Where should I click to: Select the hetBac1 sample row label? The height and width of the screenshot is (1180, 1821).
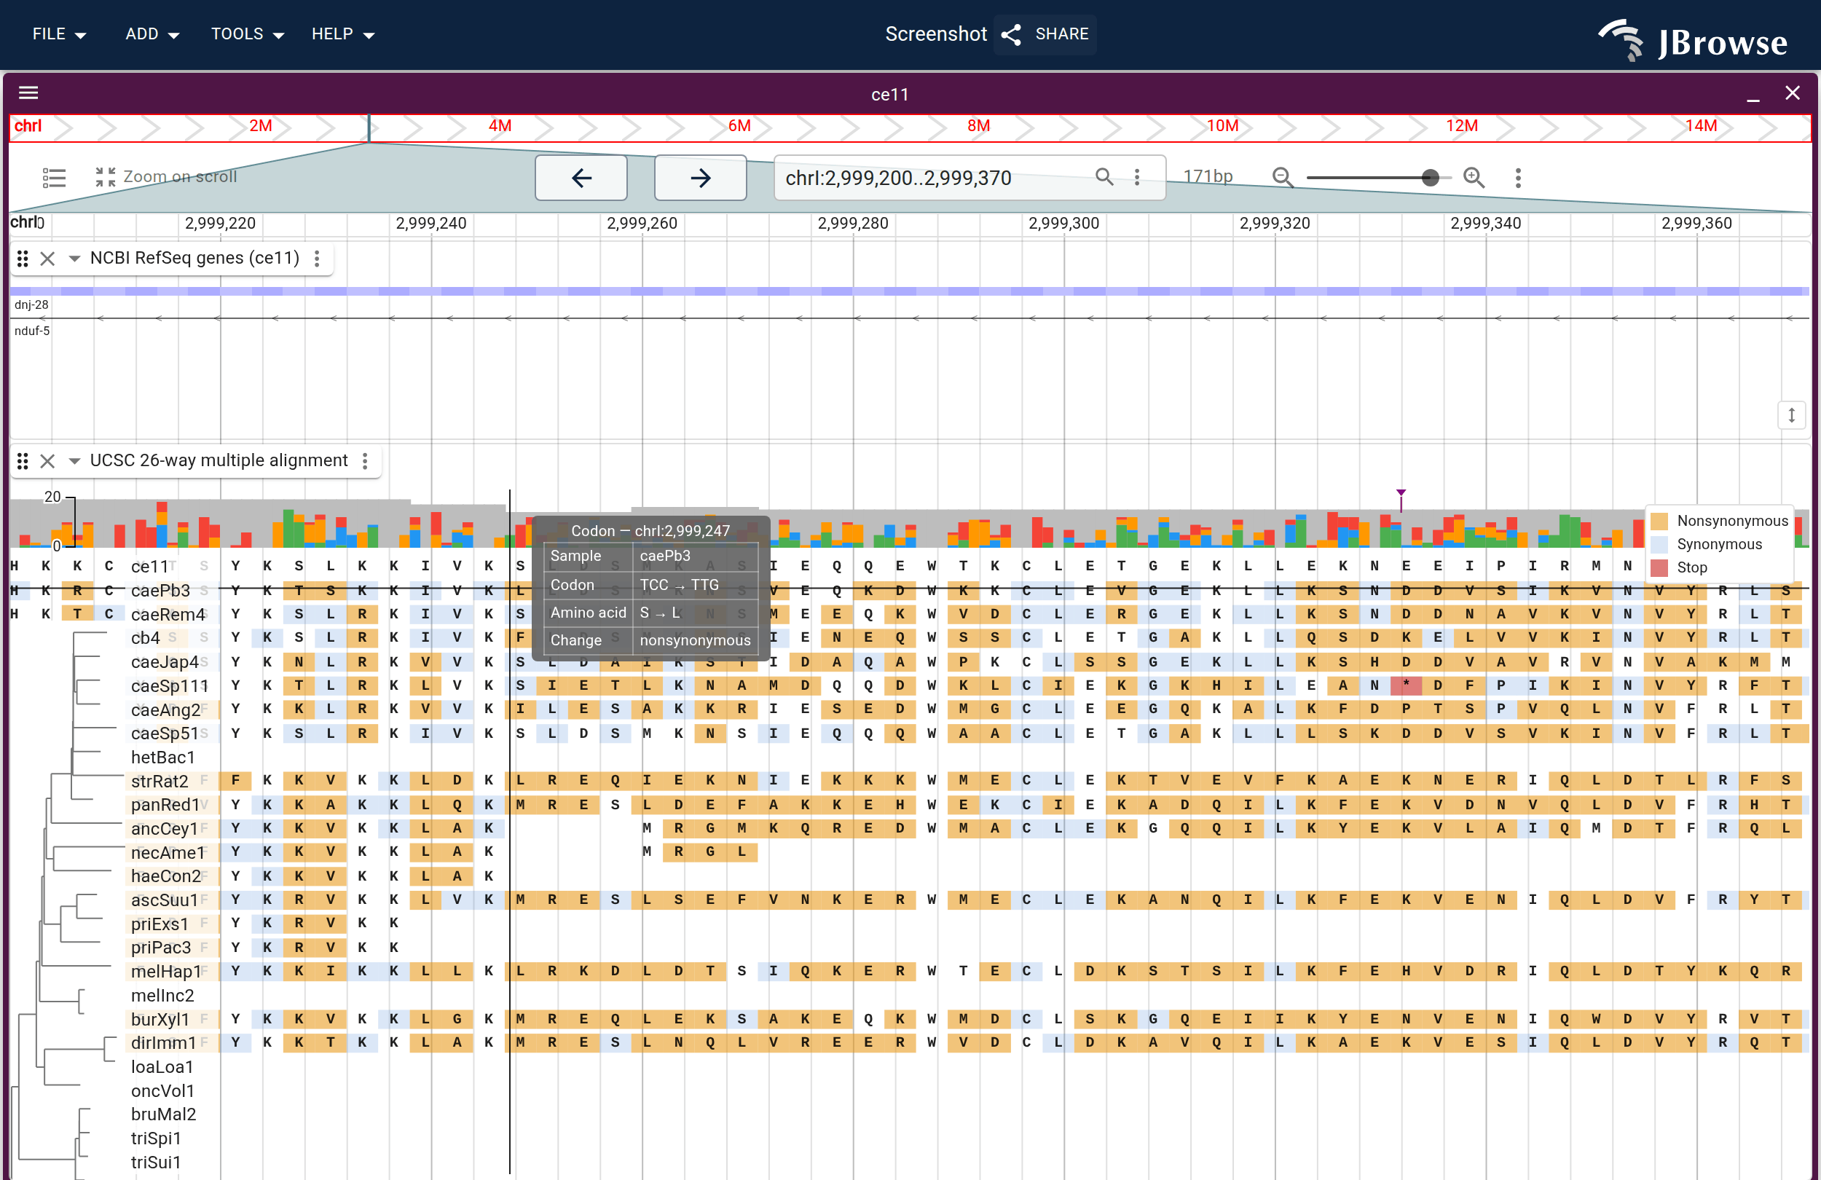click(x=163, y=757)
